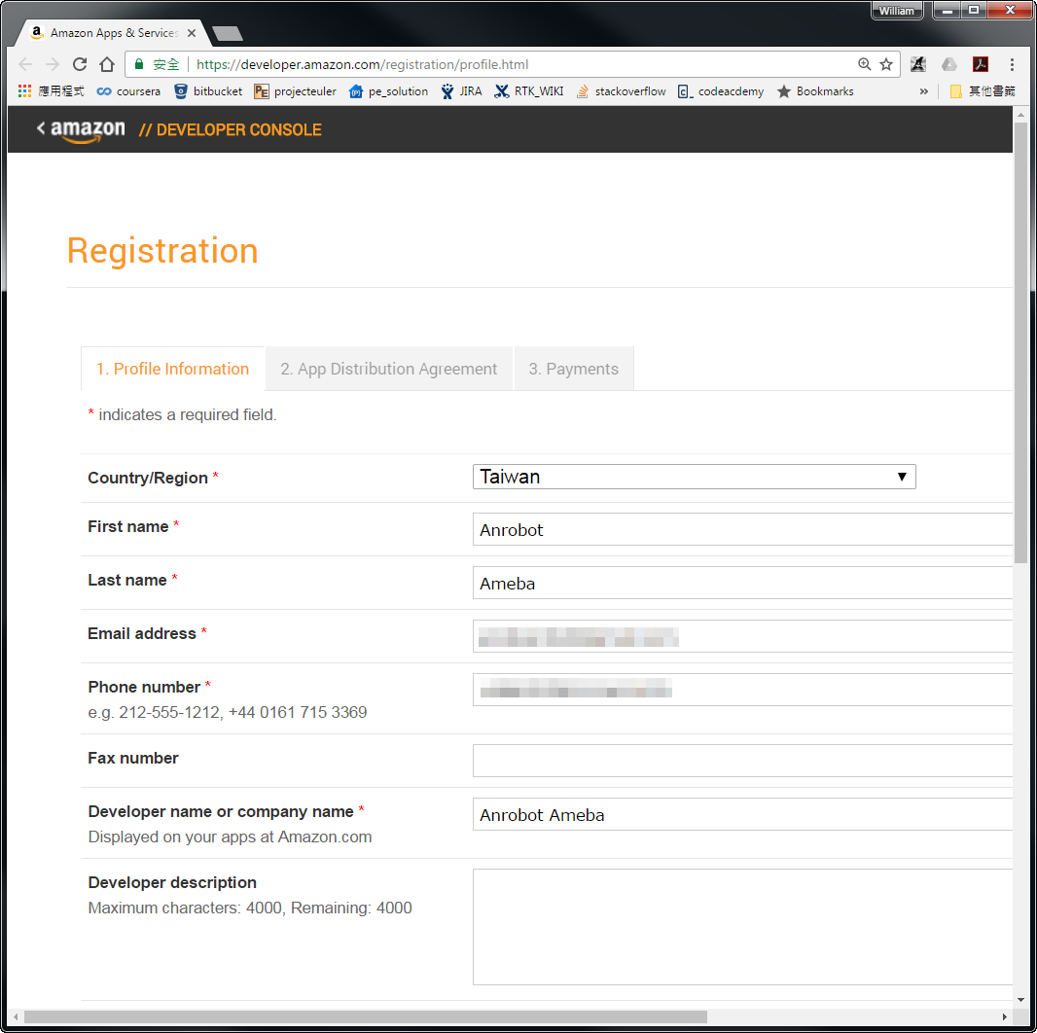The height and width of the screenshot is (1033, 1037).
Task: Click the 'Displayed on your apps at Amazon.com' text
Action: pos(231,837)
